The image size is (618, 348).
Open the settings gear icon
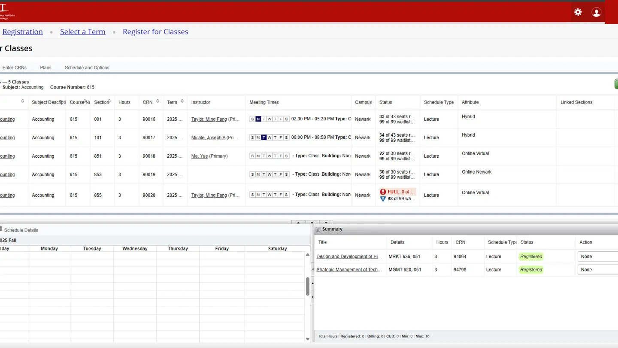click(x=578, y=12)
